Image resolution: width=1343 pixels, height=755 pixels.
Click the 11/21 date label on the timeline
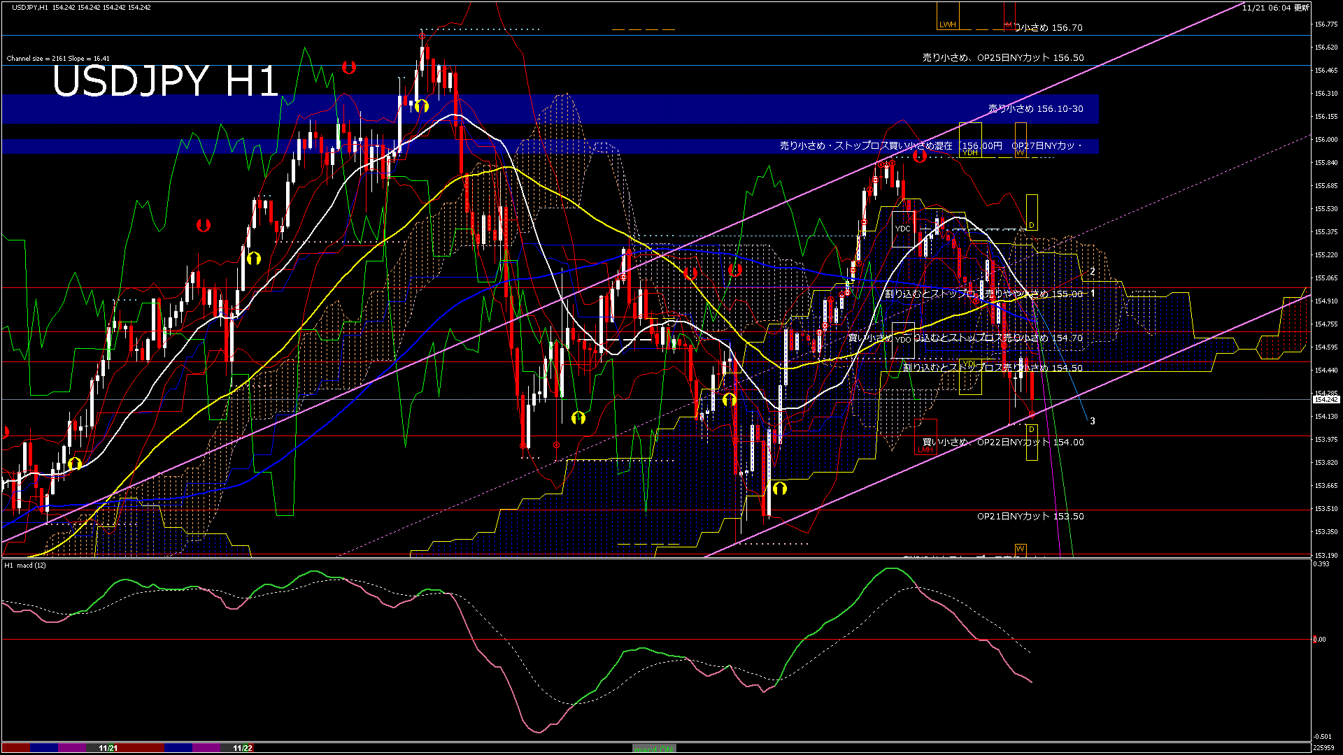click(x=108, y=748)
